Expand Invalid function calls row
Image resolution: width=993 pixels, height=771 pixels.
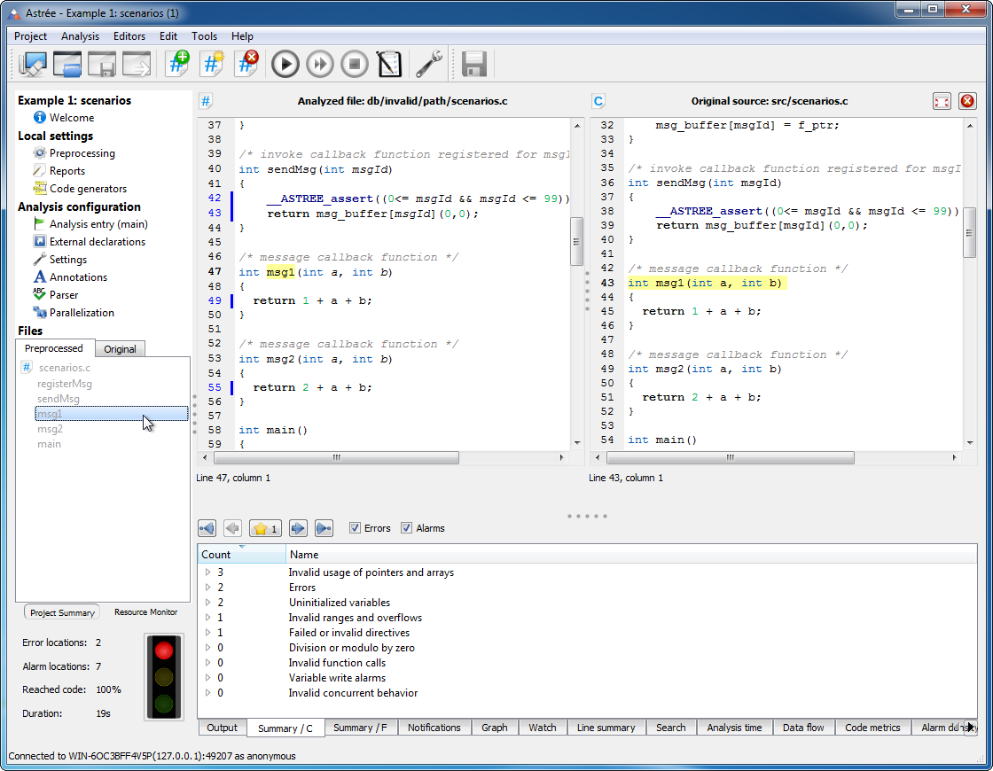click(207, 663)
